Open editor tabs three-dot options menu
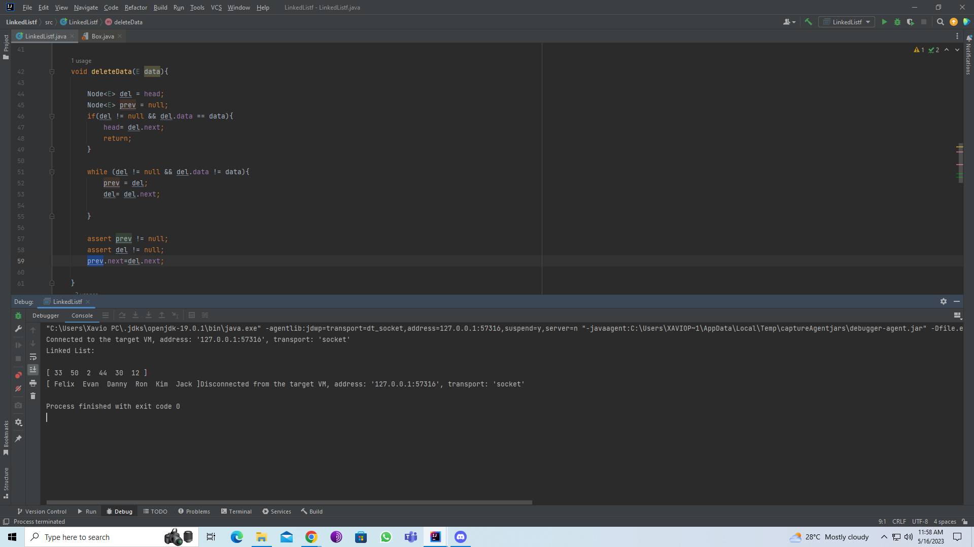This screenshot has height=547, width=974. pos(957,36)
